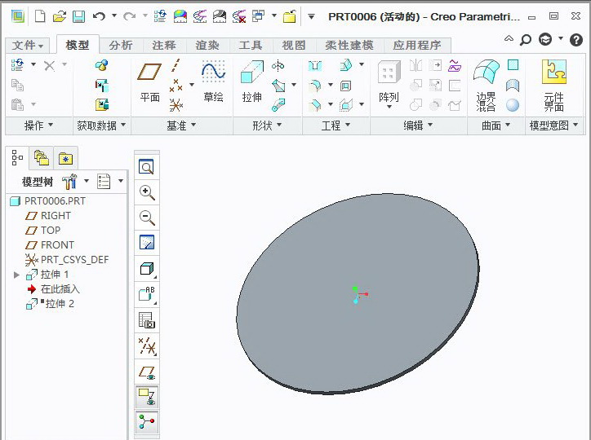Click the refit view icon

click(x=147, y=167)
